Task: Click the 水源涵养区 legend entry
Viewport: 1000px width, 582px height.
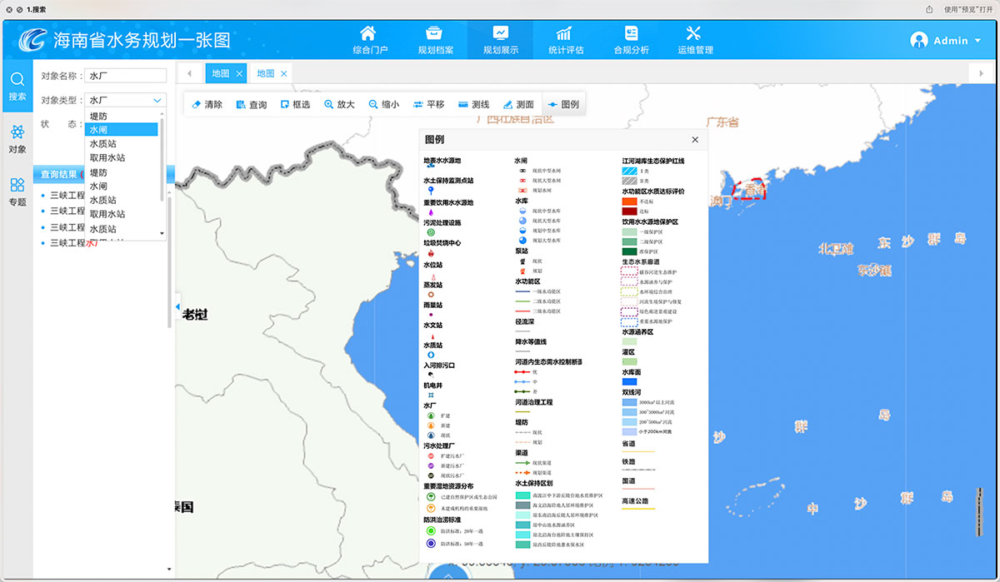Action: tap(638, 331)
